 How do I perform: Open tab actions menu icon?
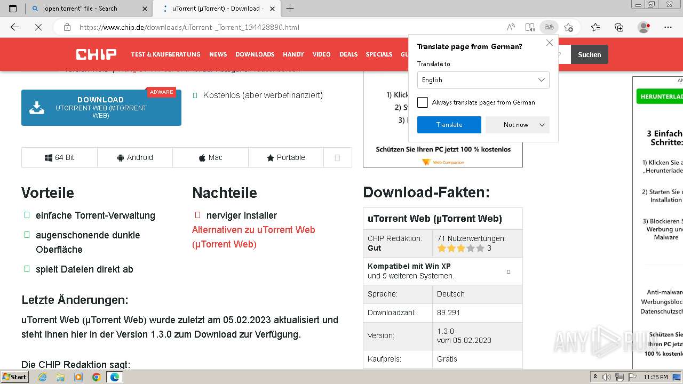[13, 8]
